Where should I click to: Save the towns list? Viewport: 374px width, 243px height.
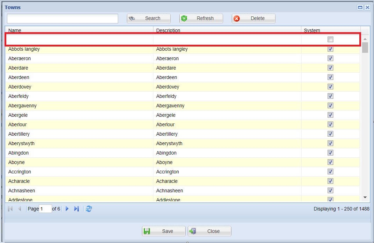point(164,231)
